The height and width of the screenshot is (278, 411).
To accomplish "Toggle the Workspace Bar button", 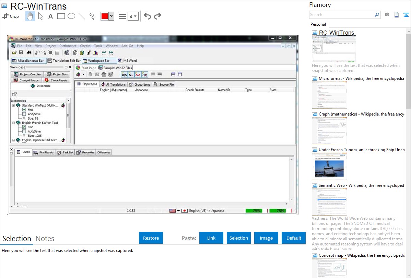I will [x=99, y=61].
